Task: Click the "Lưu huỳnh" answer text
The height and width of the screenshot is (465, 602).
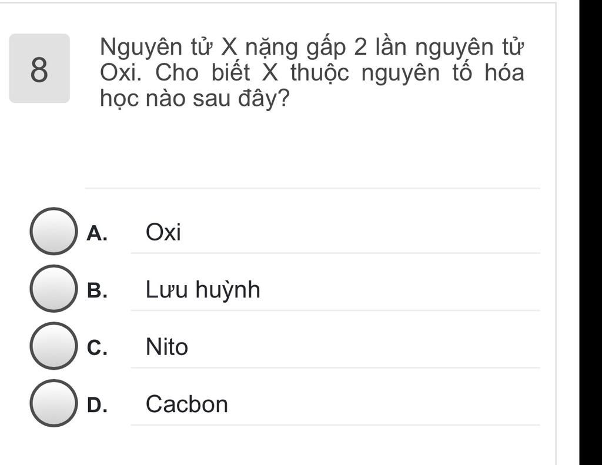Action: (x=203, y=290)
